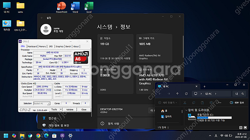Viewport: 250px width, 140px height.
Task: Go up one folder in Explorer
Action: coord(177,94)
